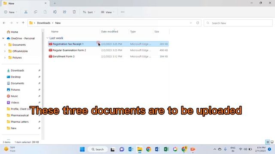Open Outlook from the taskbar

[131, 149]
